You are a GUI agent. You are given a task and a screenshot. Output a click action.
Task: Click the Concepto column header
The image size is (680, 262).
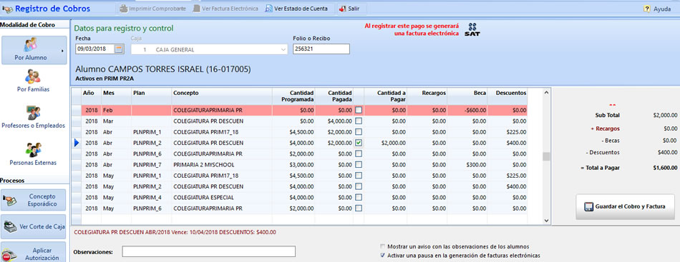[222, 96]
